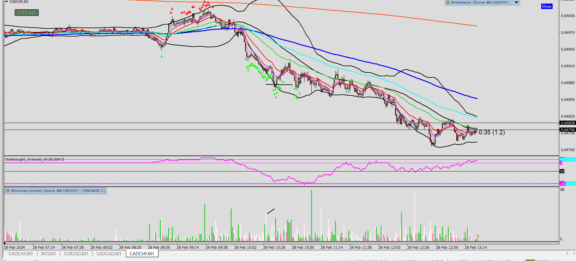Viewport: 576px width, 261px height.
Task: Click the #Imbalance indicator green check icon
Action: (x=448, y=2)
